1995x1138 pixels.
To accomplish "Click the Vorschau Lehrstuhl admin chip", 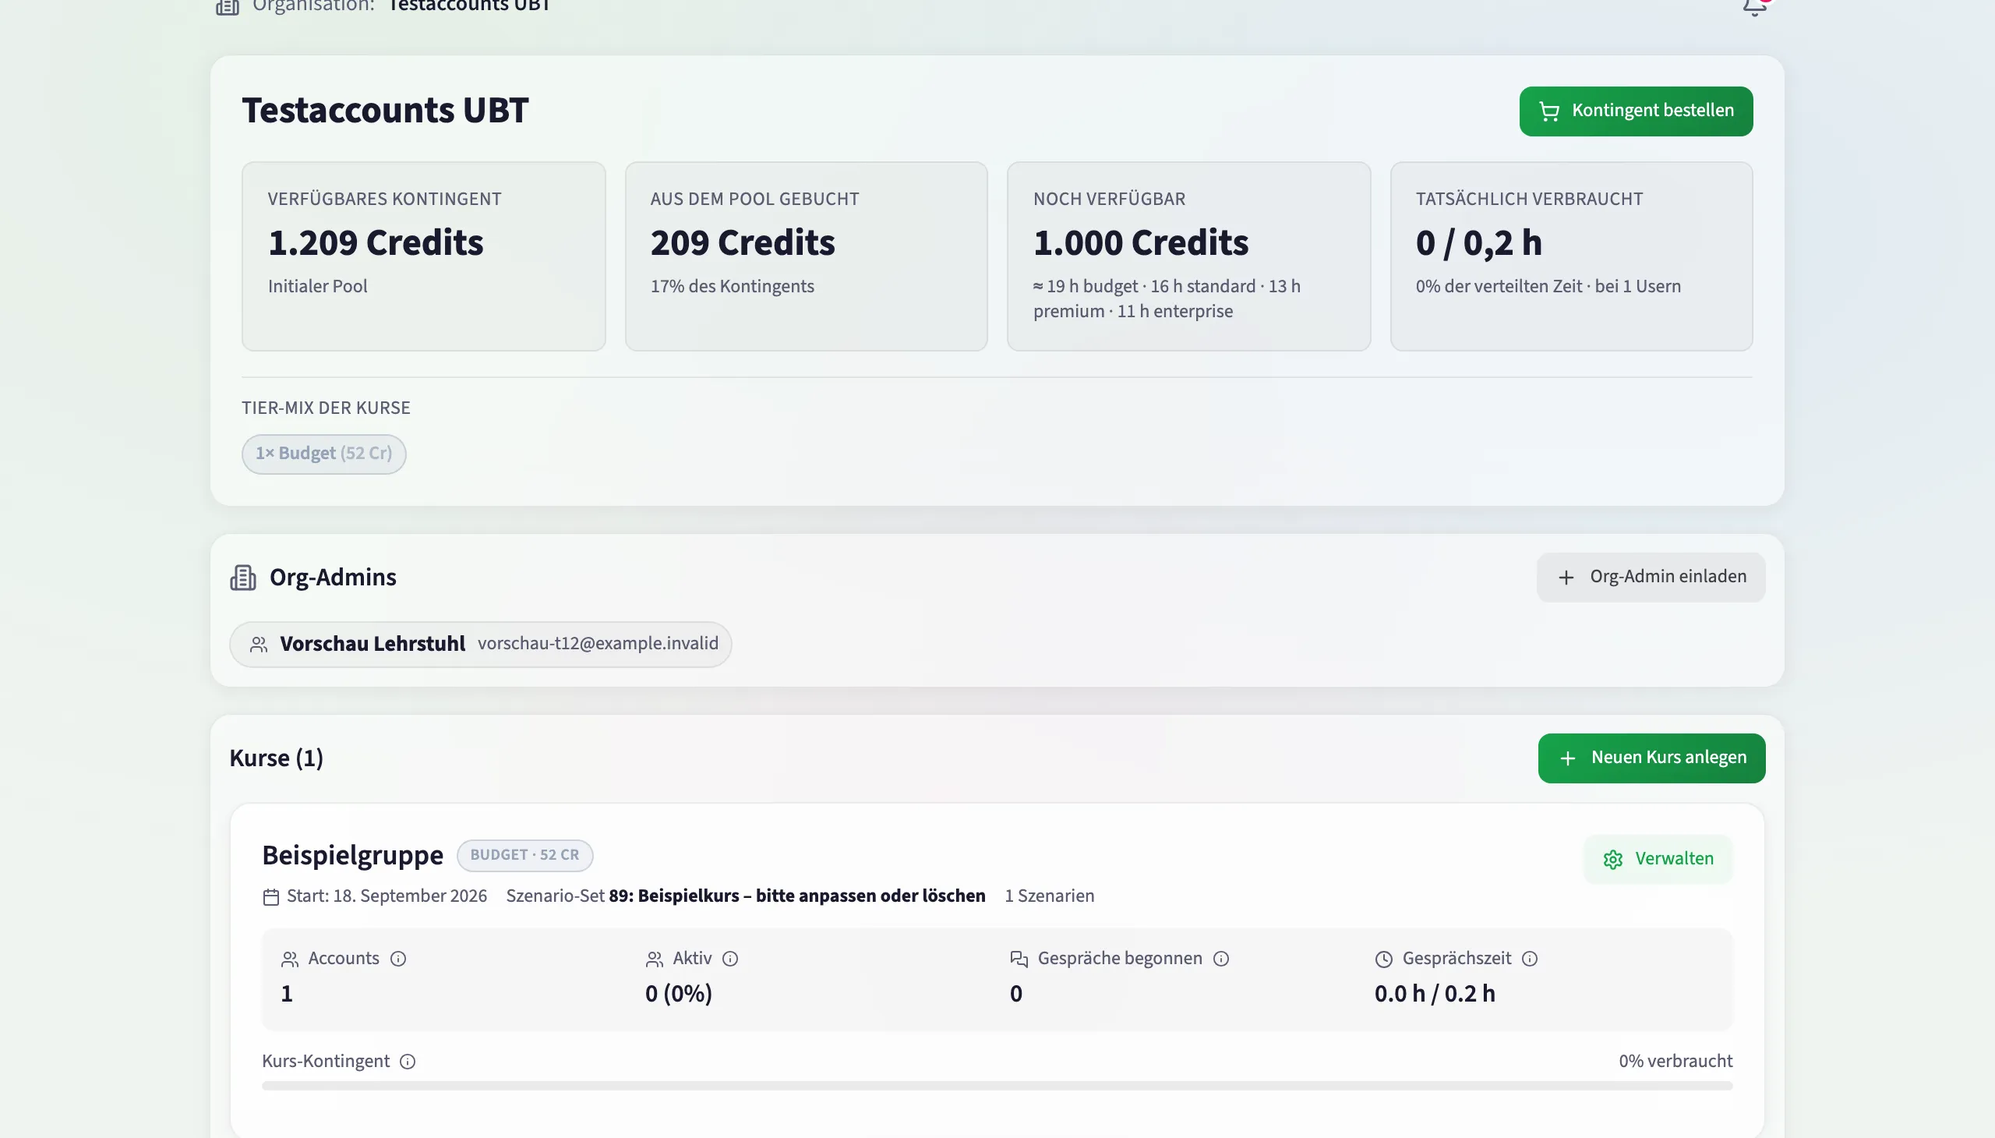I will click(x=481, y=644).
